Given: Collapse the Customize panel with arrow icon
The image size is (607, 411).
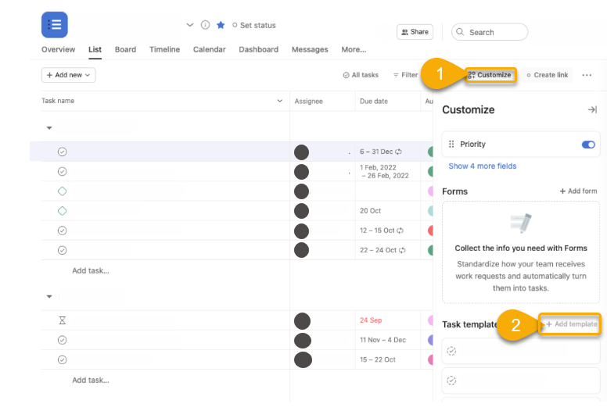Looking at the screenshot, I should [592, 110].
